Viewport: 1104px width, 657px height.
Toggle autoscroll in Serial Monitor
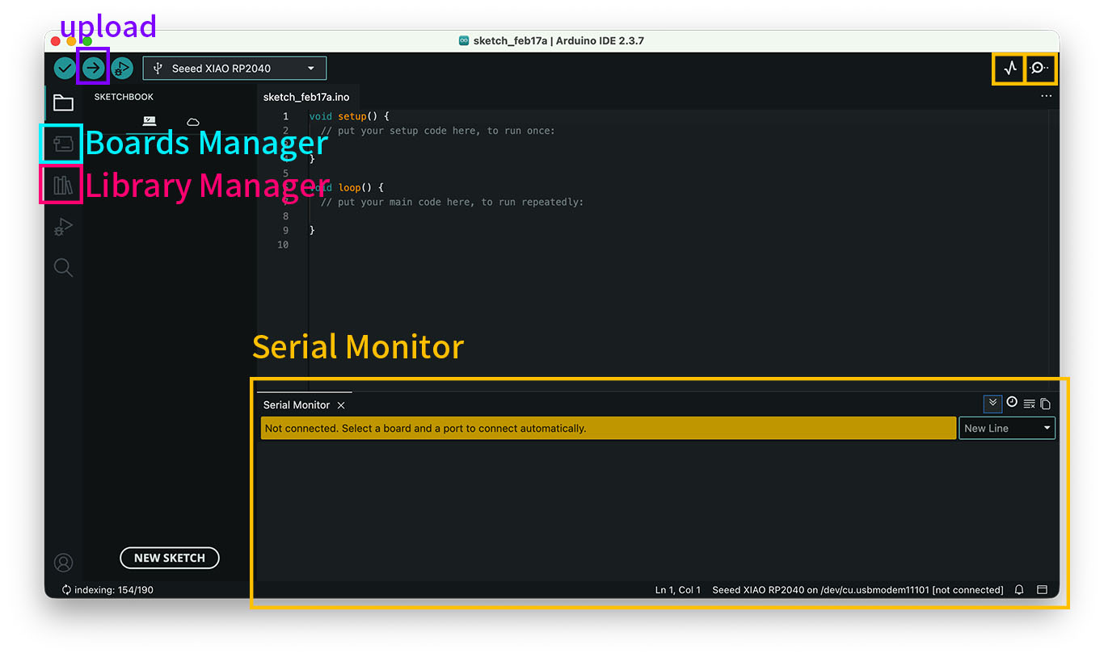[x=993, y=404]
